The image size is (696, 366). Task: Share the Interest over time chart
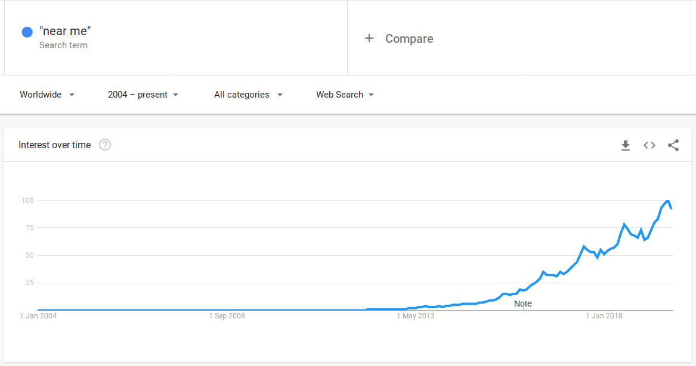coord(673,145)
